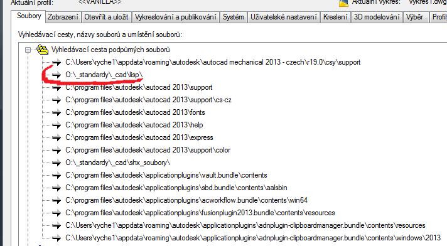The height and width of the screenshot is (246, 447).
Task: Click the arrow icon beside the help path
Action: [x=57, y=125]
